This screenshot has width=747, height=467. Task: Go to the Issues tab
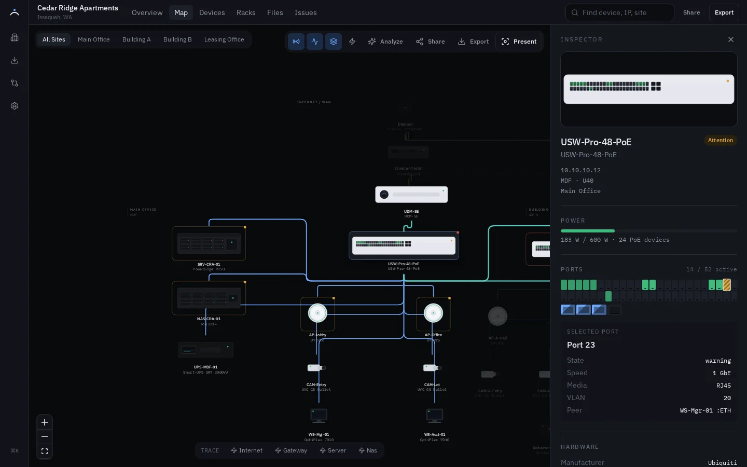pos(306,12)
